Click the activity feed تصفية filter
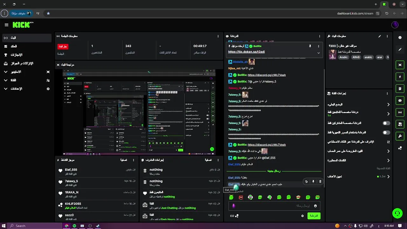Image resolution: width=407 pixels, height=229 pixels. [x=124, y=160]
